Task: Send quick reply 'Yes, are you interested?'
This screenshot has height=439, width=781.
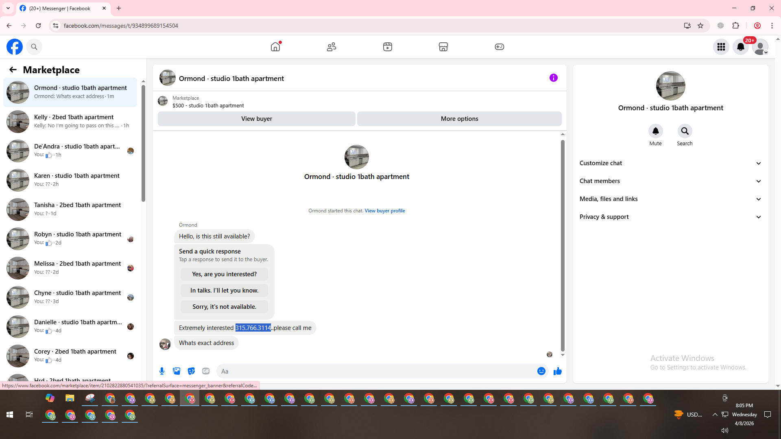Action: click(225, 274)
